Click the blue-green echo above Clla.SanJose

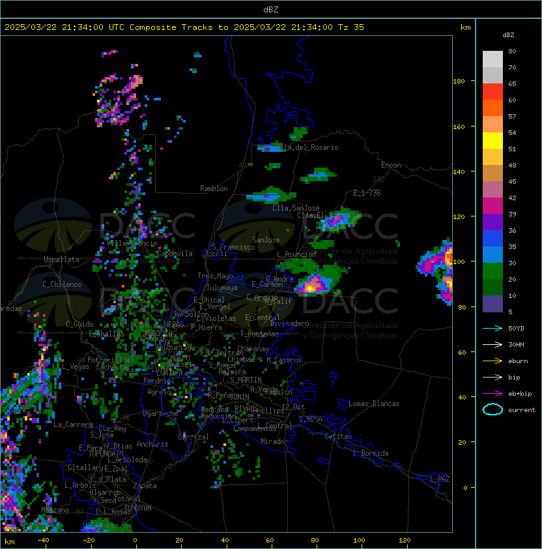270,195
